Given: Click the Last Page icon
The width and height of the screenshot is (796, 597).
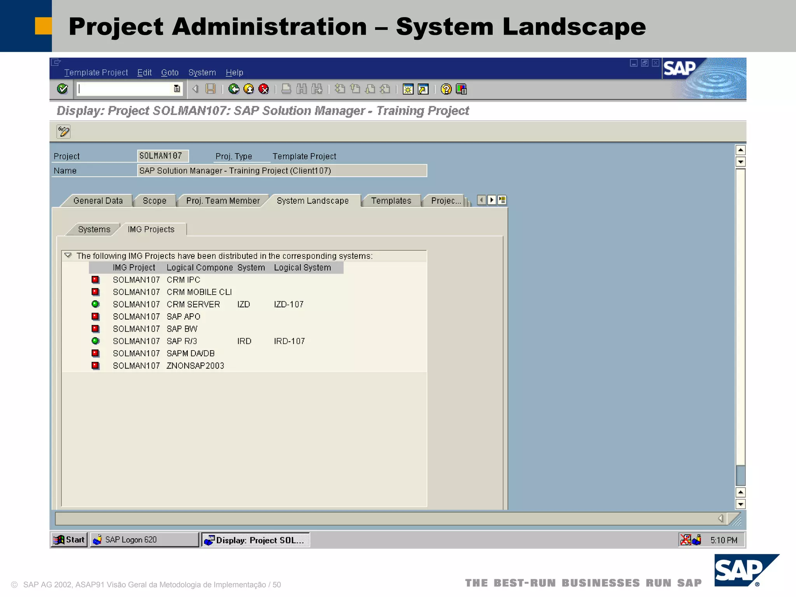Looking at the screenshot, I should [x=385, y=89].
